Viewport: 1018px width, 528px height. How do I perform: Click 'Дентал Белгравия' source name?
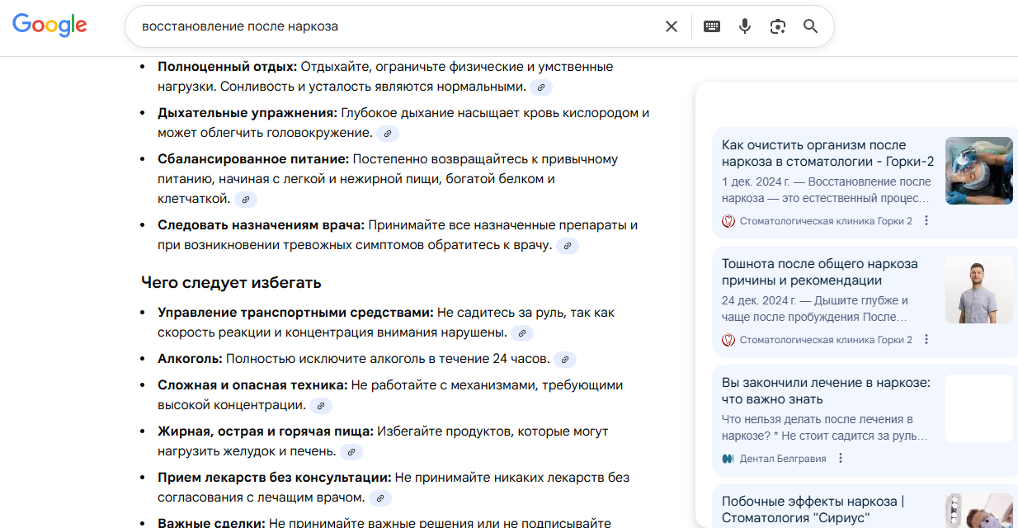pyautogui.click(x=783, y=459)
